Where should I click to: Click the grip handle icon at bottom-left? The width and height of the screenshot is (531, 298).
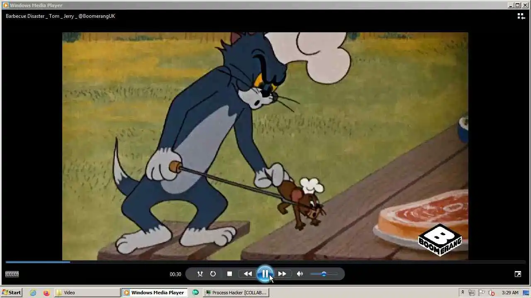point(12,274)
